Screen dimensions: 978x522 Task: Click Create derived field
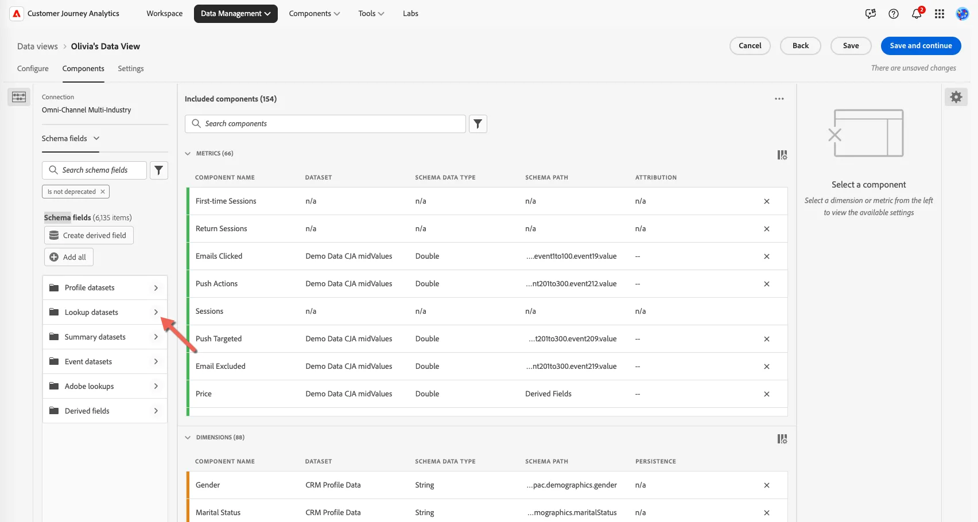(89, 235)
